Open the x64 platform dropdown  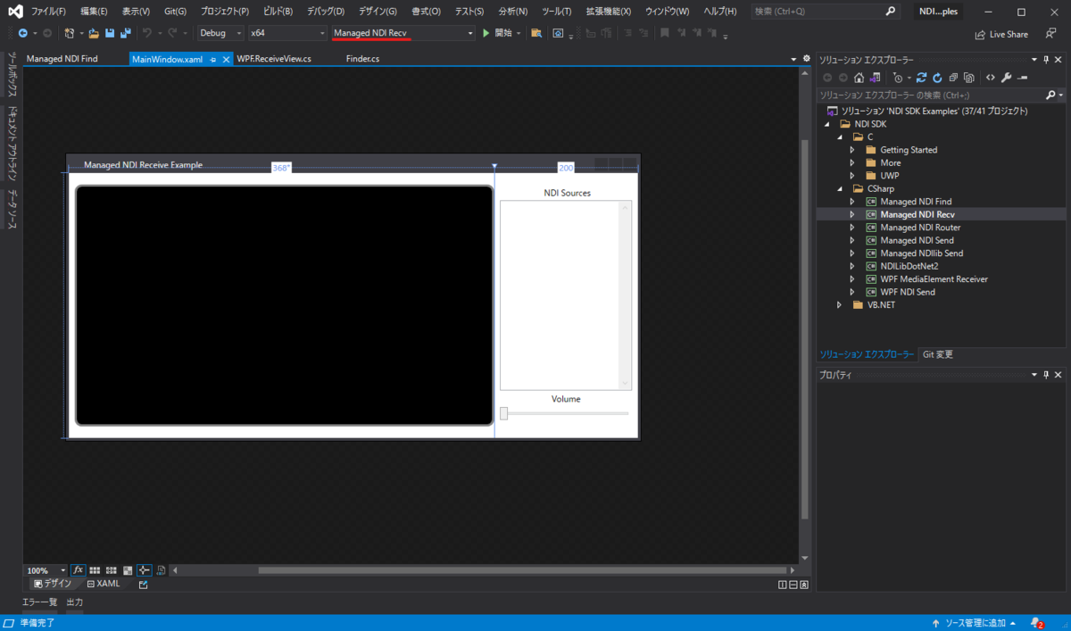click(287, 33)
